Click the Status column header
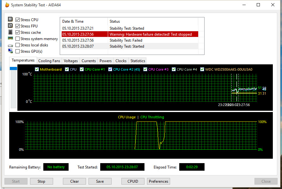 point(153,21)
